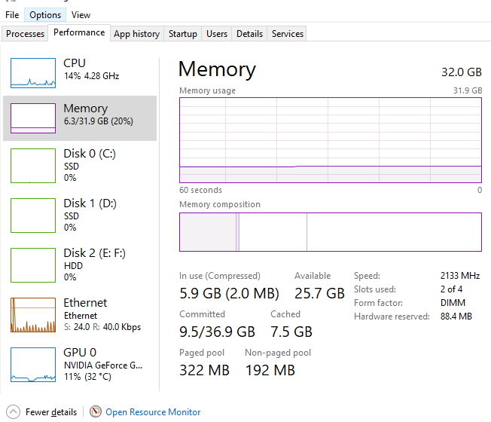Click the Resource Monitor gauge icon
This screenshot has width=491, height=422.
point(96,411)
